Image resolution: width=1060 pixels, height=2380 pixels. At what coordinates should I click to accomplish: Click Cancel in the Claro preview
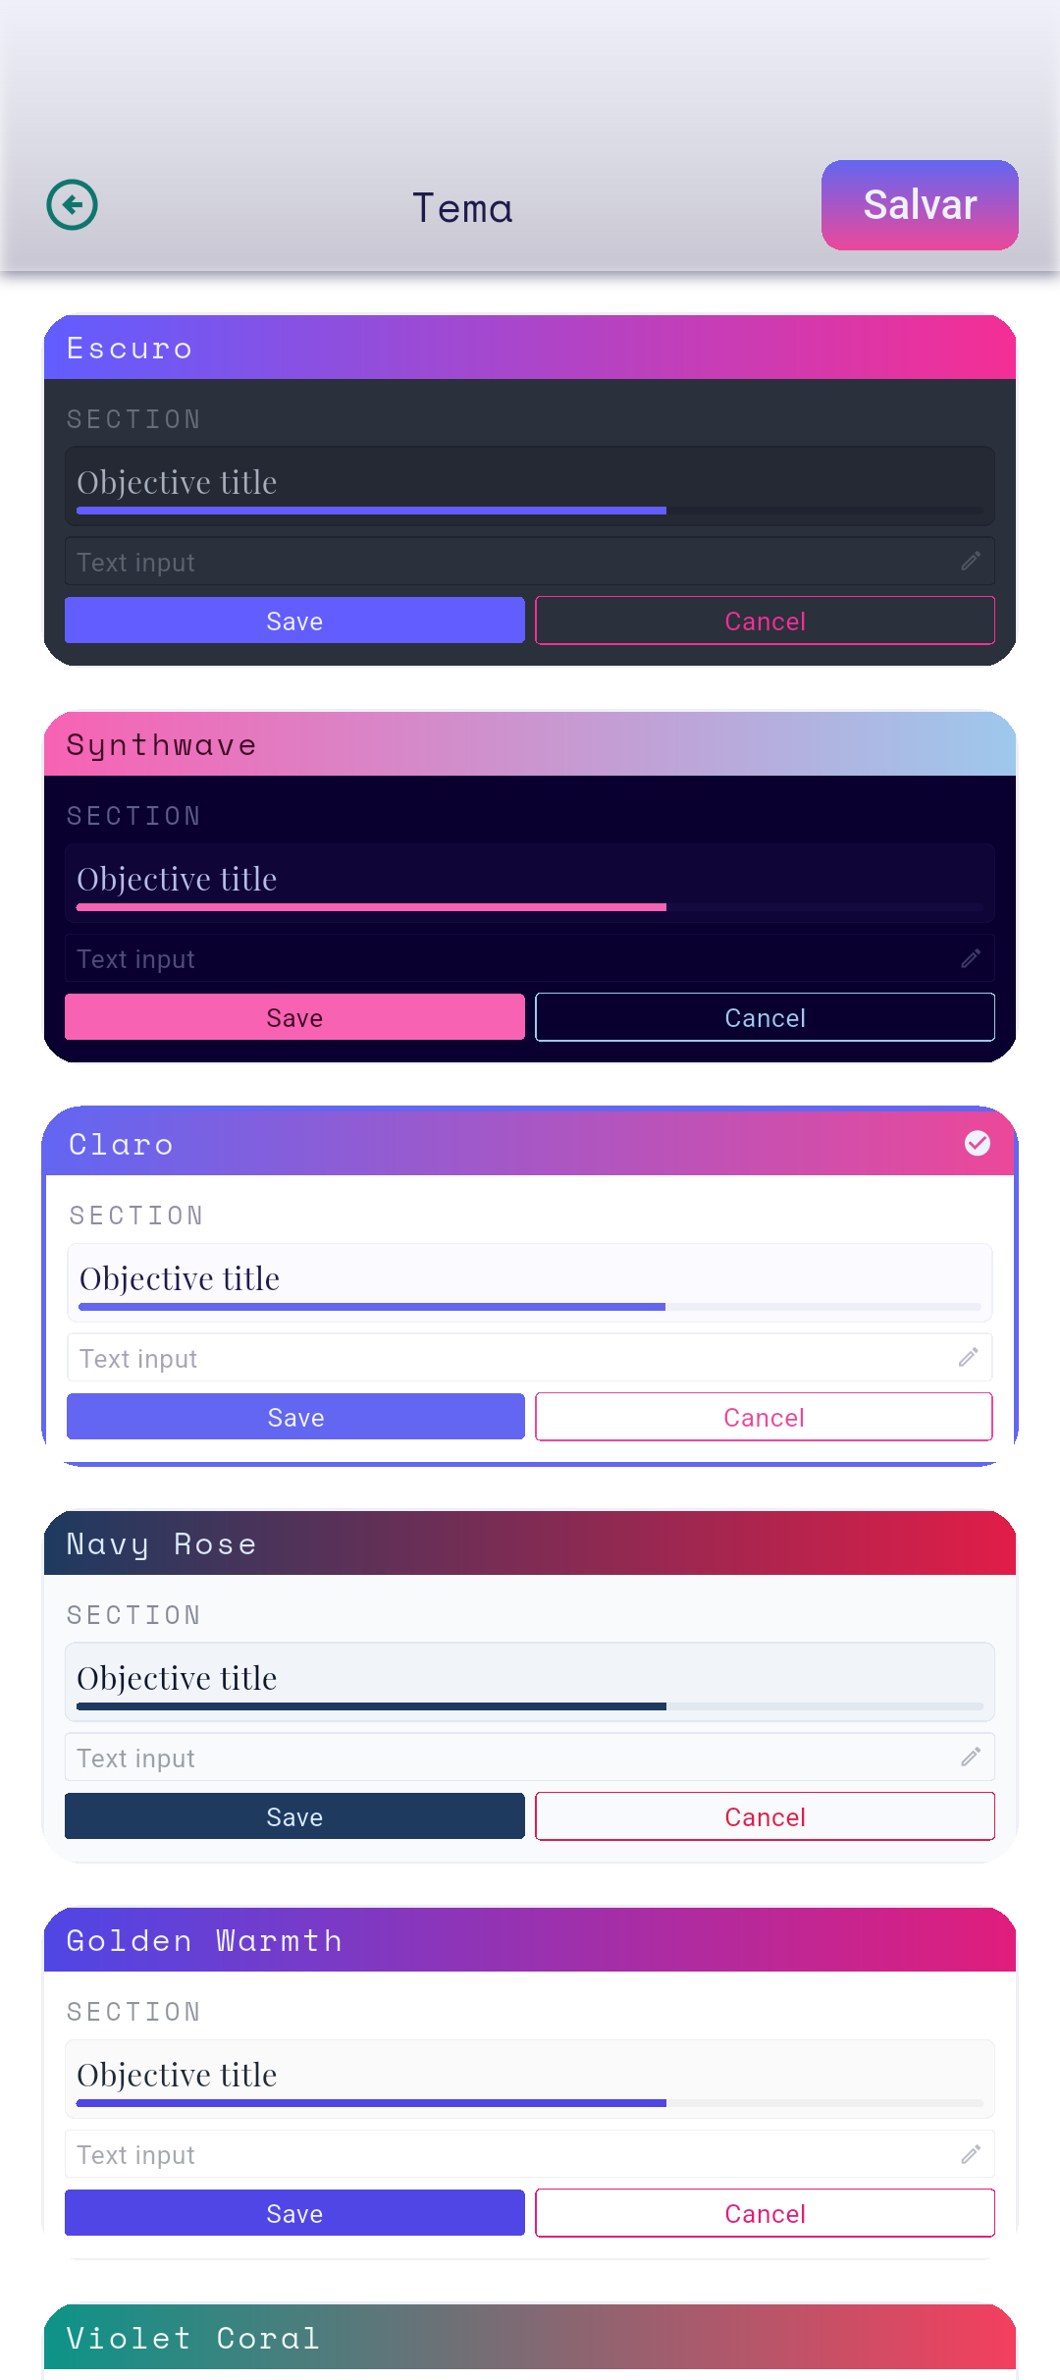(765, 1417)
